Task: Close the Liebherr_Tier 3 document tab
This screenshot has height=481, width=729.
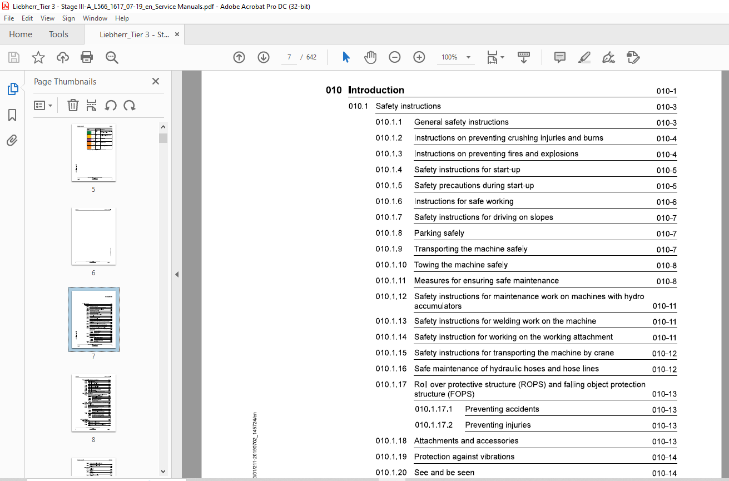Action: click(x=177, y=34)
